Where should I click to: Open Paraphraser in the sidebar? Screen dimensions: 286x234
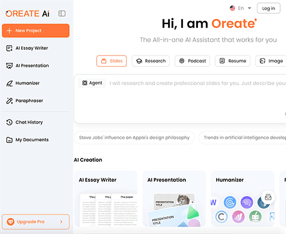click(35, 101)
